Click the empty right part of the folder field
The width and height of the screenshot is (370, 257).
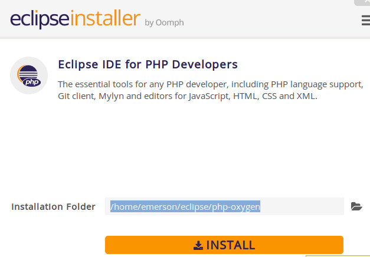click(302, 206)
